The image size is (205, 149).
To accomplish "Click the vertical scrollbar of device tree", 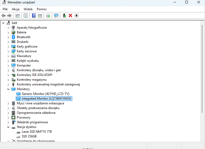I will click(x=202, y=81).
